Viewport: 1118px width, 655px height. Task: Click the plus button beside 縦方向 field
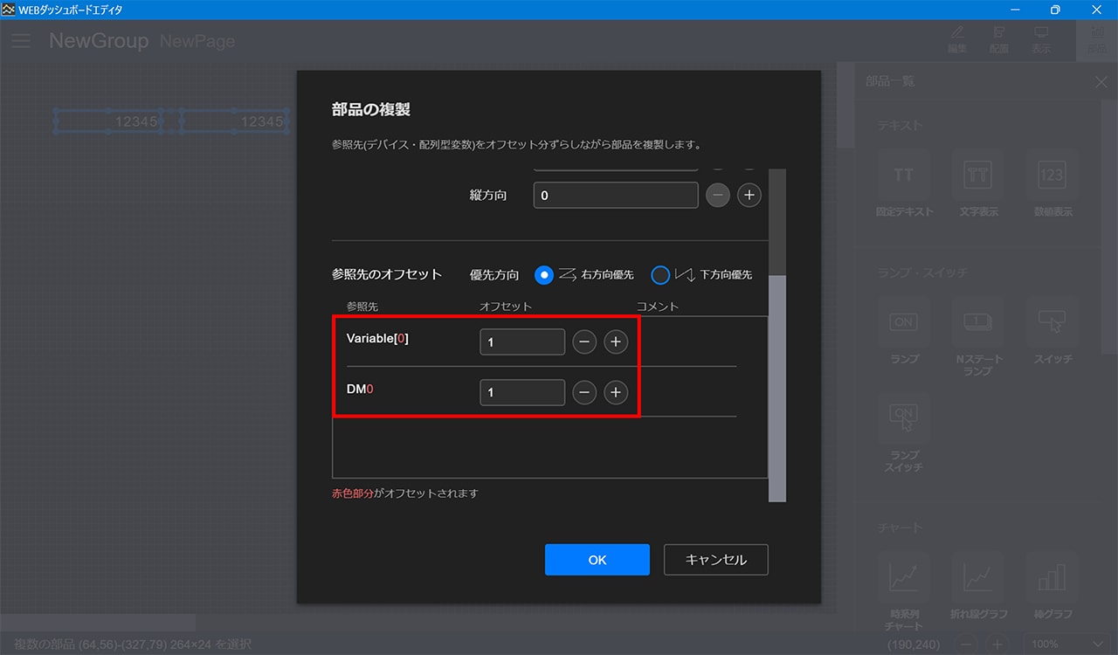click(x=749, y=196)
